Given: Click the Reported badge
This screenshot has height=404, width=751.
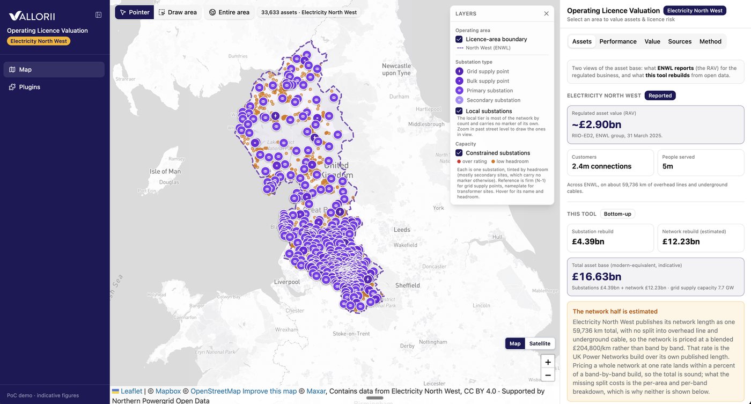Looking at the screenshot, I should tap(660, 96).
